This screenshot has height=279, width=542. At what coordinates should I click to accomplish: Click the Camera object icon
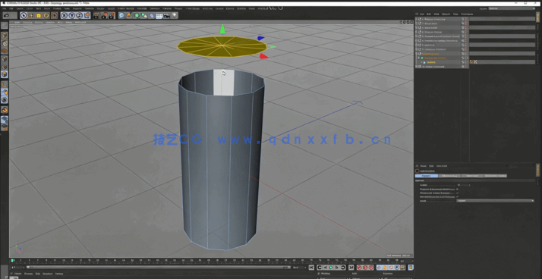(x=167, y=15)
